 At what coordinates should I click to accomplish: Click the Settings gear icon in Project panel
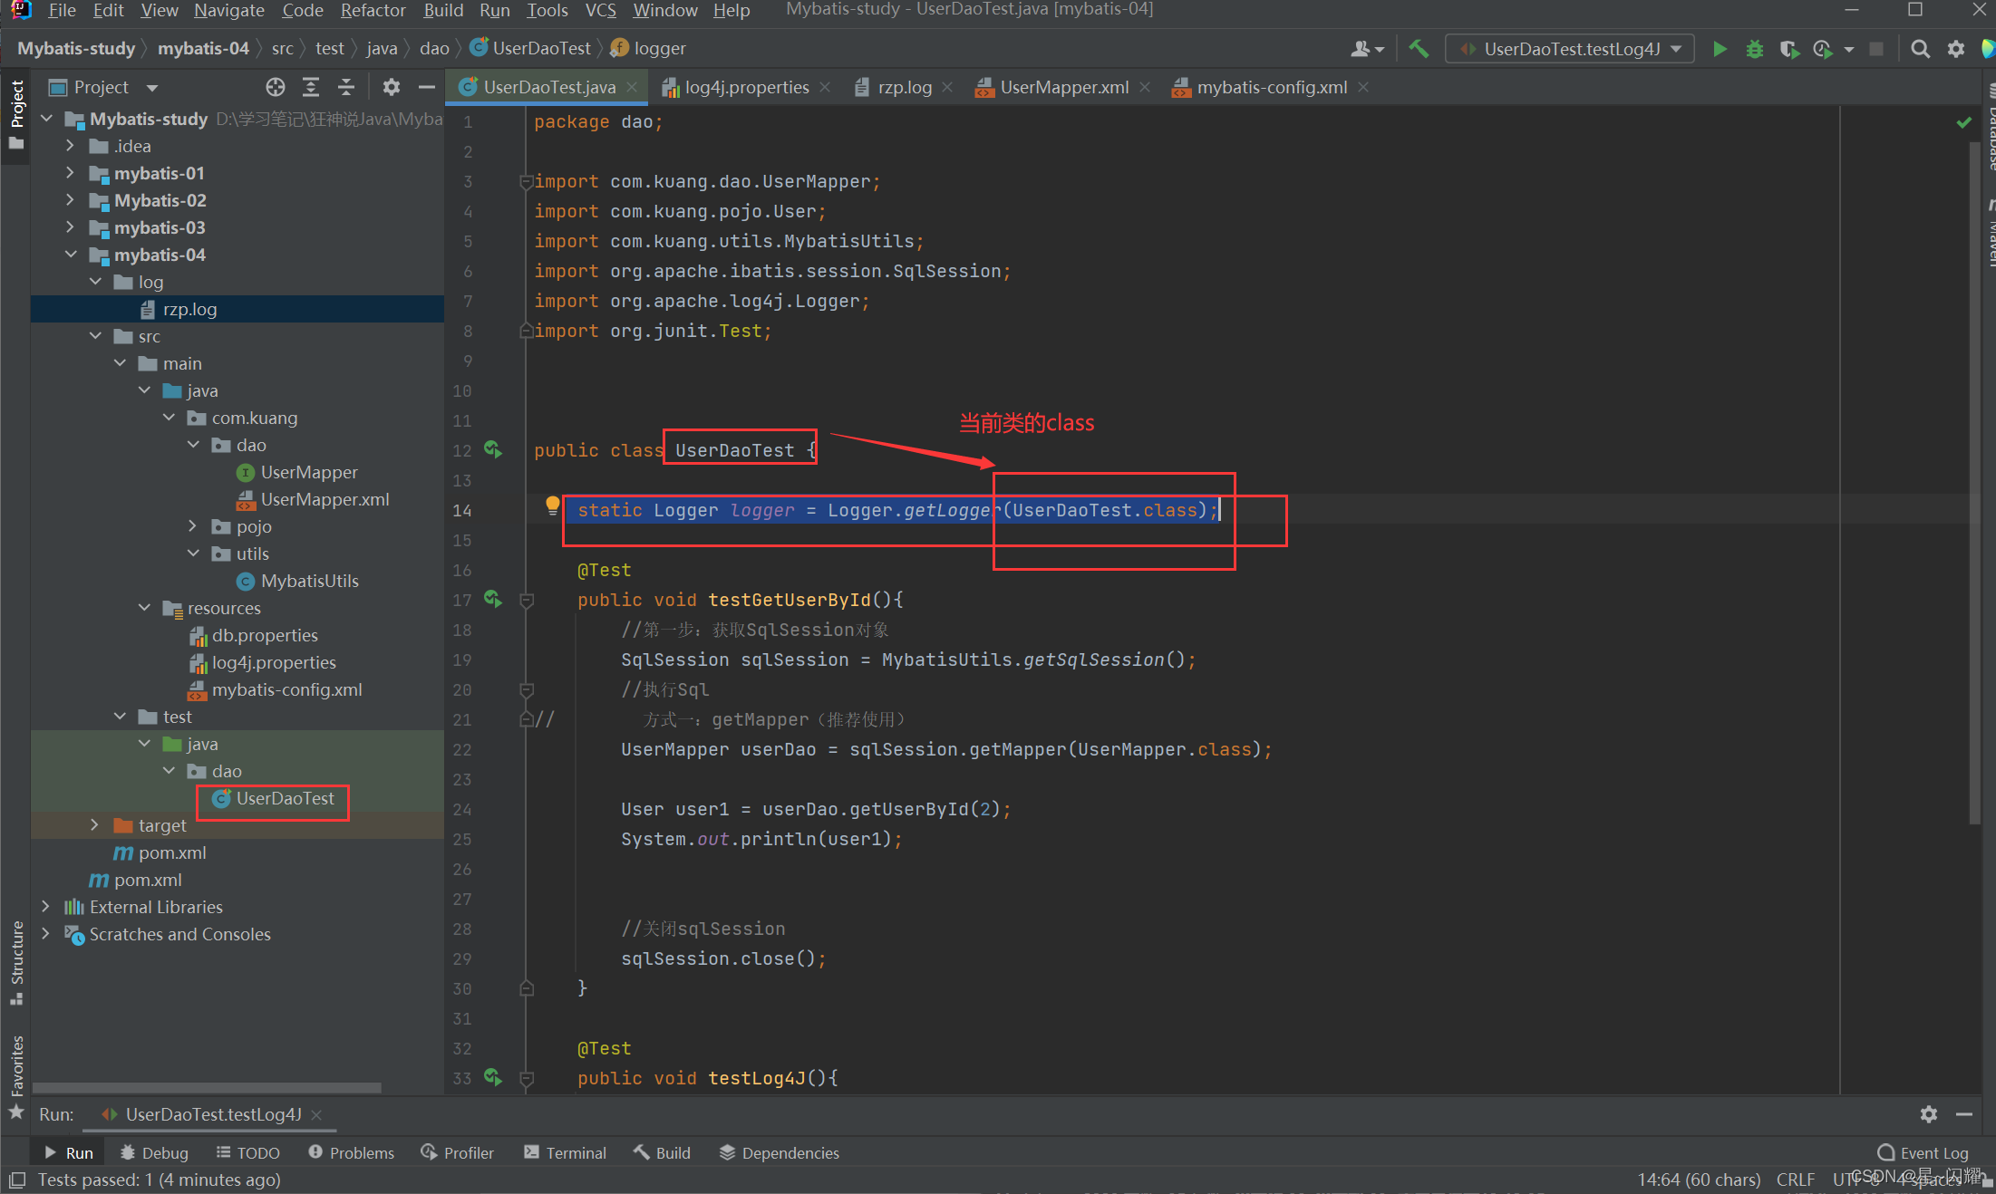395,90
